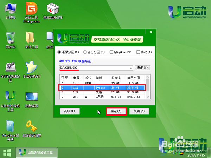Viewport: 211px width, 158px height.
Task: Click the partition list scrollbar thumb
Action: 147,85
